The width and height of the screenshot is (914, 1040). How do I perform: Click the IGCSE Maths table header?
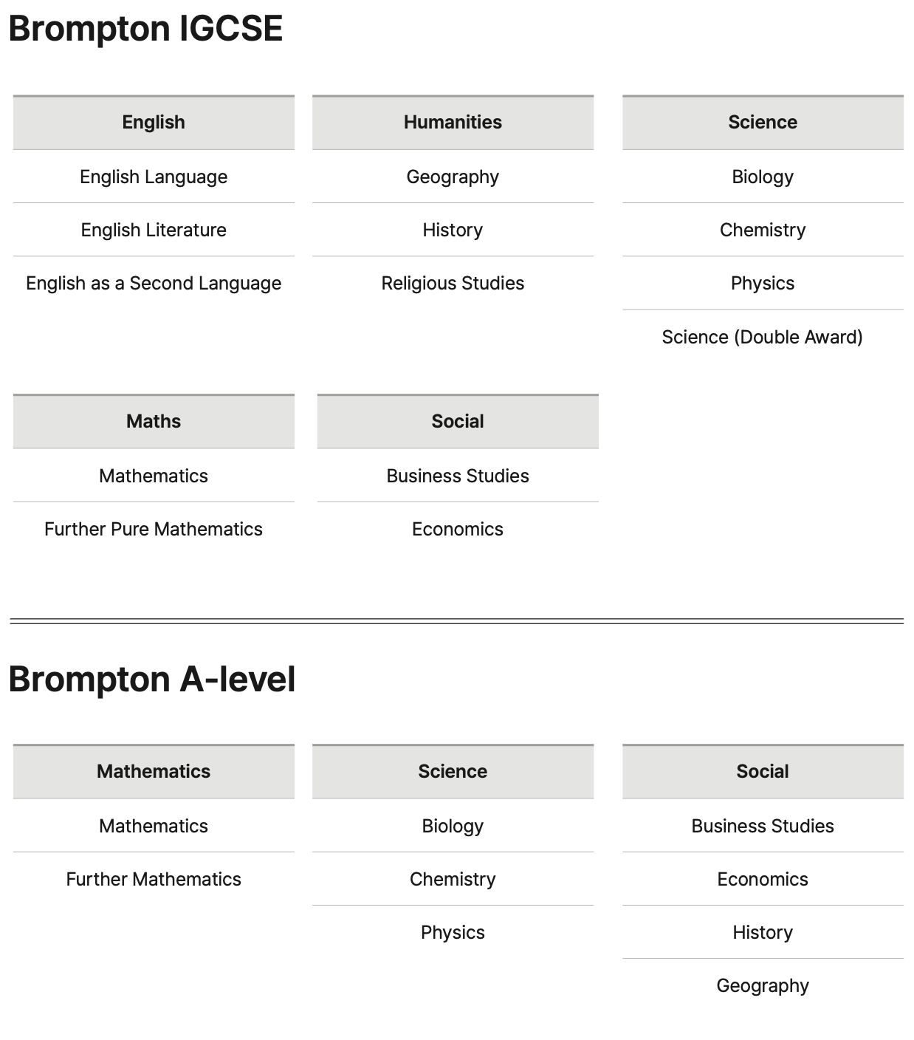point(154,421)
